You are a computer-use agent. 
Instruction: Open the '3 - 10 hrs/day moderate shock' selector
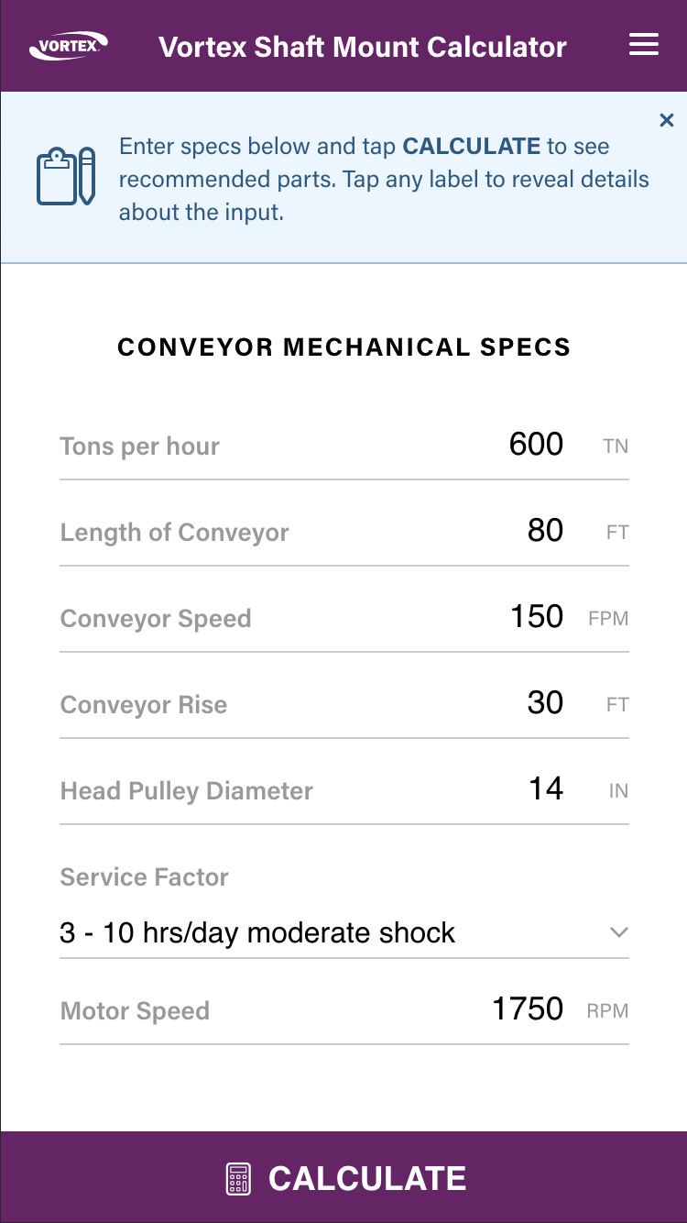(x=344, y=932)
